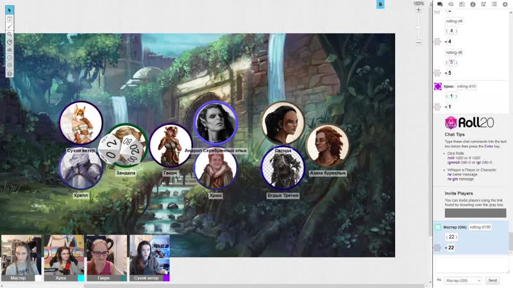Switch to the Art Library tab

pyautogui.click(x=451, y=4)
